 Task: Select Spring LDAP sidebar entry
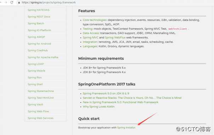tap(36, 64)
